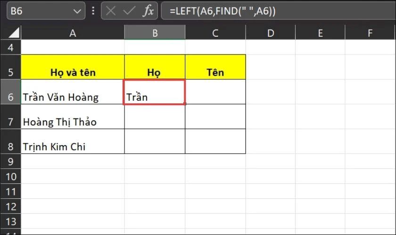Click the Select All corner triangle
396x235 pixels.
(14, 33)
